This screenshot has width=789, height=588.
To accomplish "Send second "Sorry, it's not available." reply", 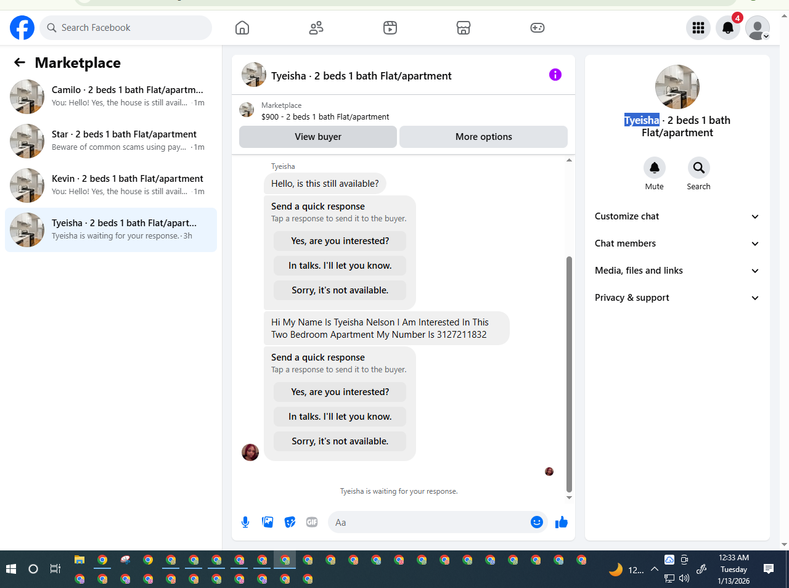I will (340, 441).
